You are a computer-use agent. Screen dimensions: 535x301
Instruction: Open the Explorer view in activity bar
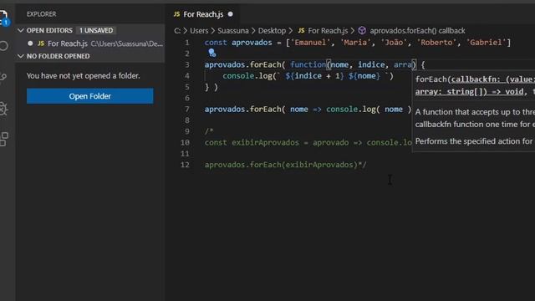tap(3, 18)
